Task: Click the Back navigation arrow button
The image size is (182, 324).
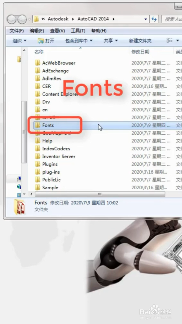Action: [11, 19]
